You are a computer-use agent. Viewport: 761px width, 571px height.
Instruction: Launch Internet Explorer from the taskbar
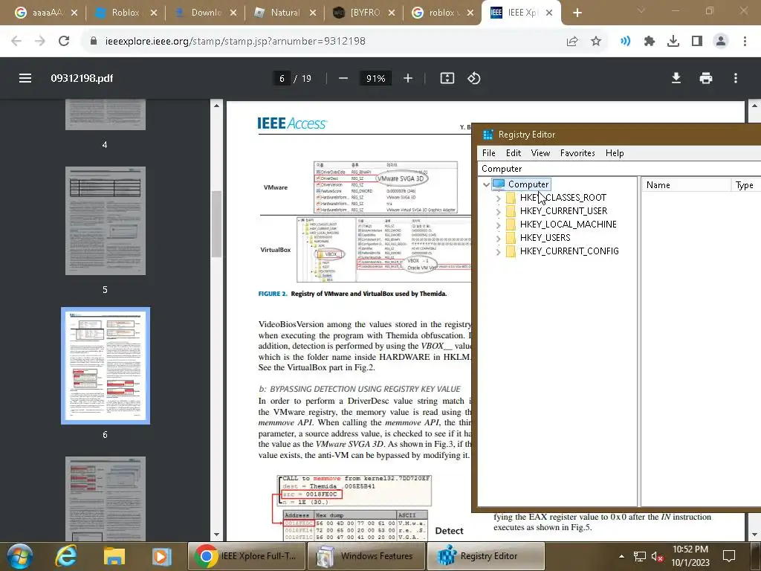(65, 556)
